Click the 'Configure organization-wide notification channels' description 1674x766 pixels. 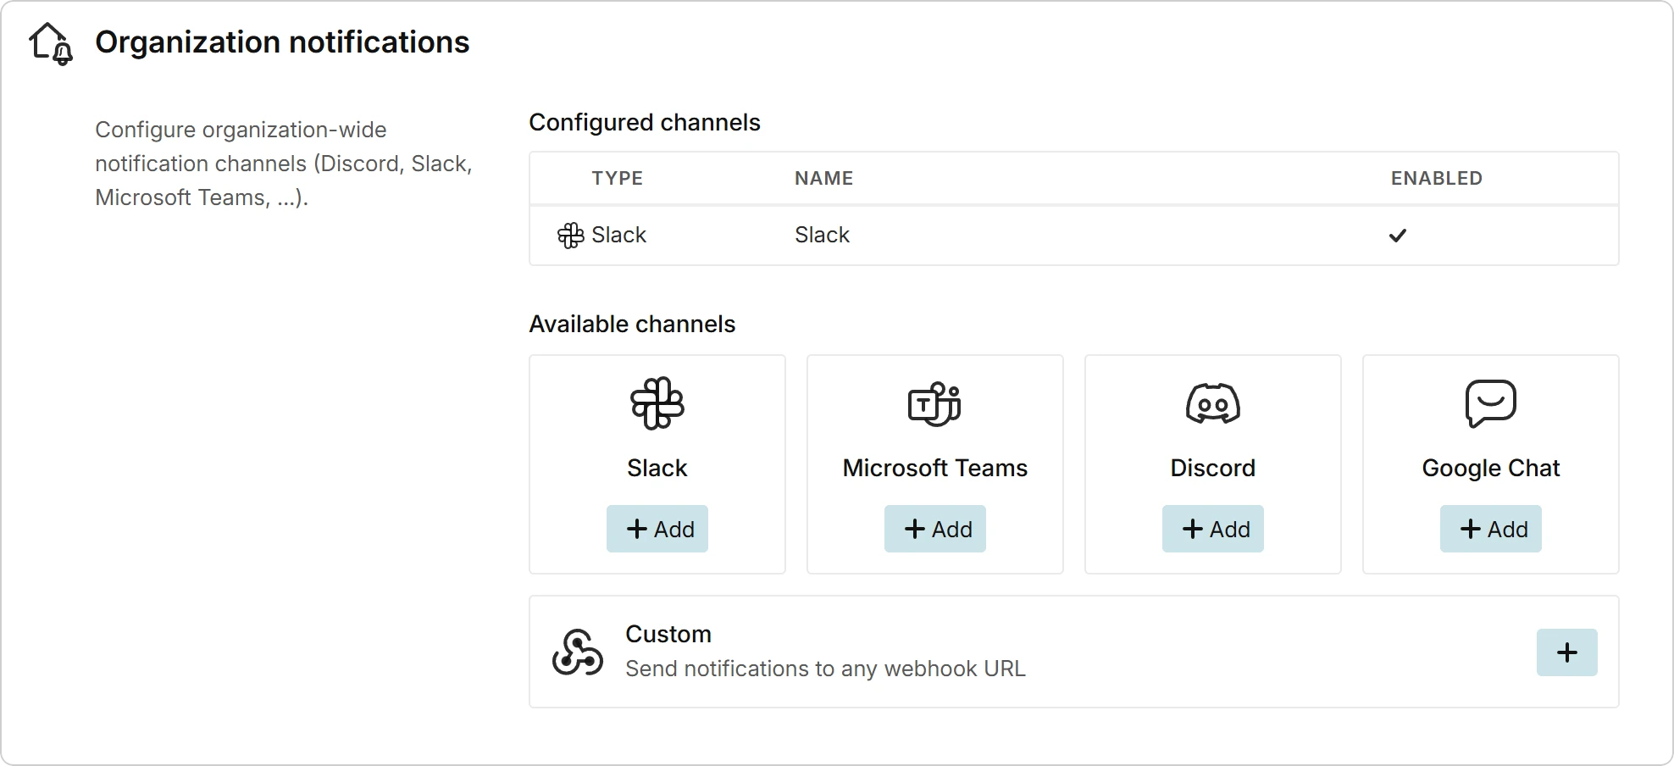(x=284, y=164)
